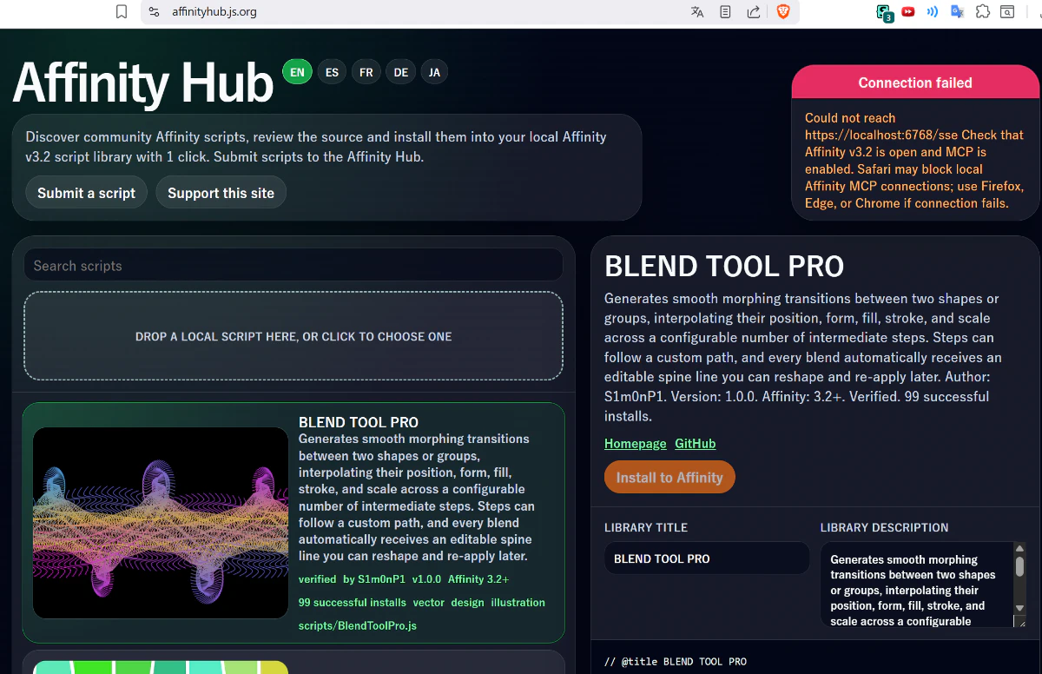The width and height of the screenshot is (1042, 674).
Task: Click the 'illustration' tag
Action: tap(518, 602)
